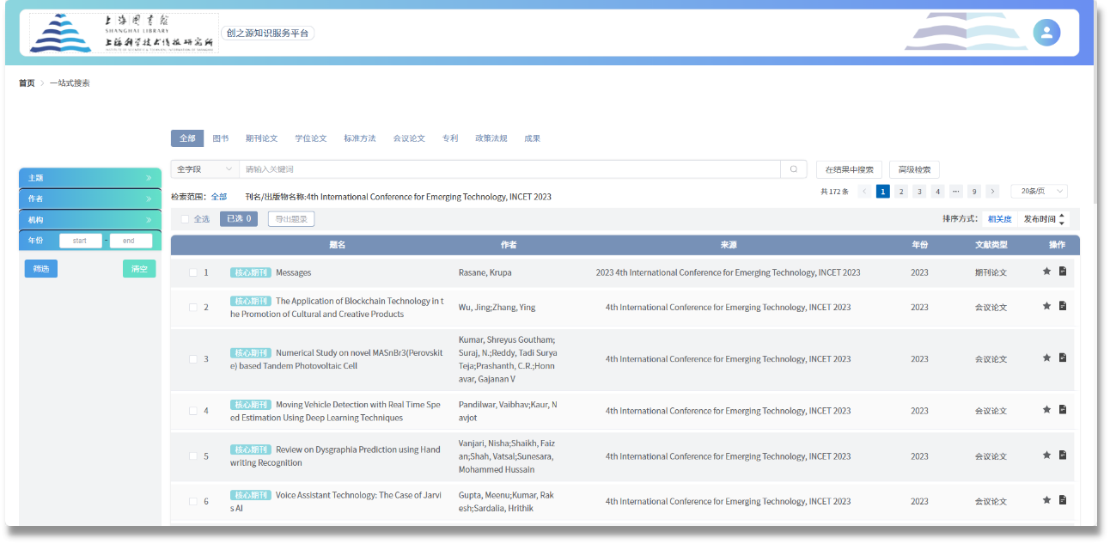Click the magnifier search icon
The height and width of the screenshot is (544, 1110).
pyautogui.click(x=793, y=169)
